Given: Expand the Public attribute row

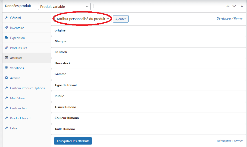Looking at the screenshot, I should pyautogui.click(x=149, y=96).
